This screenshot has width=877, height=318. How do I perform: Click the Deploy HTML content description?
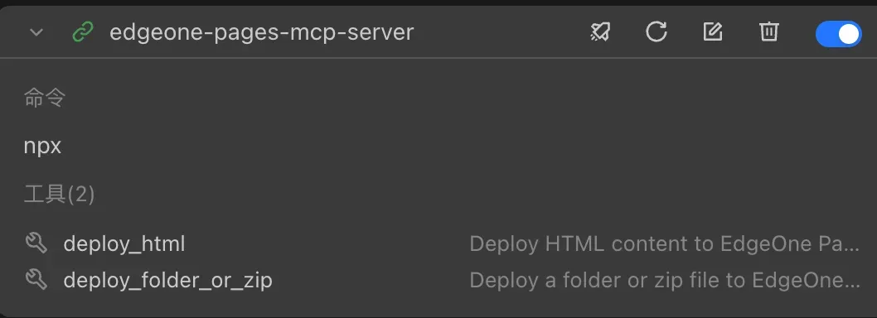point(665,244)
